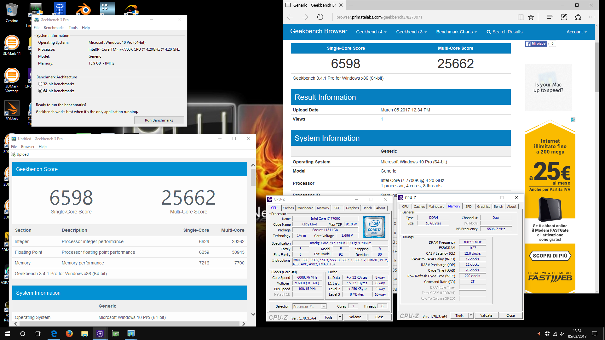Open Edge more actions menu
Screen dimensions: 605x340
[591, 17]
